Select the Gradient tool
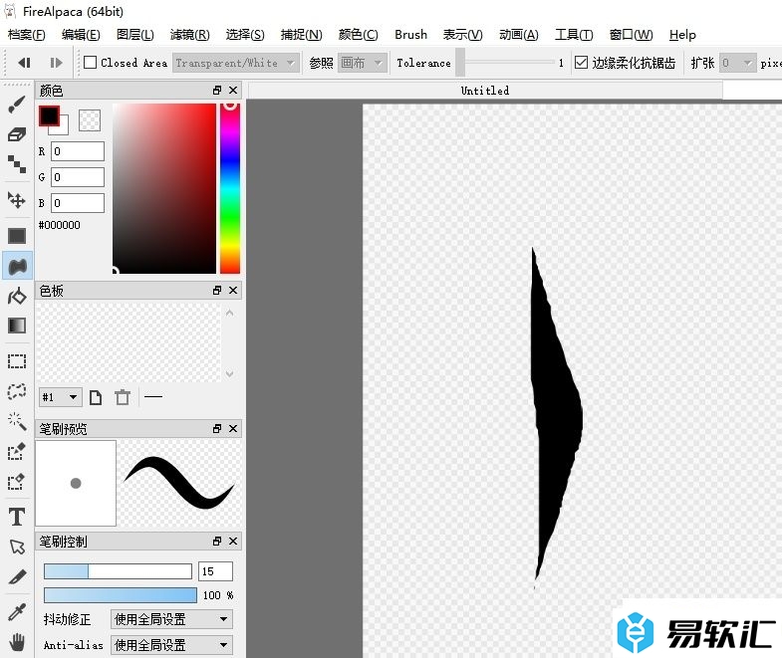Screen dimensions: 782x658 (17, 326)
